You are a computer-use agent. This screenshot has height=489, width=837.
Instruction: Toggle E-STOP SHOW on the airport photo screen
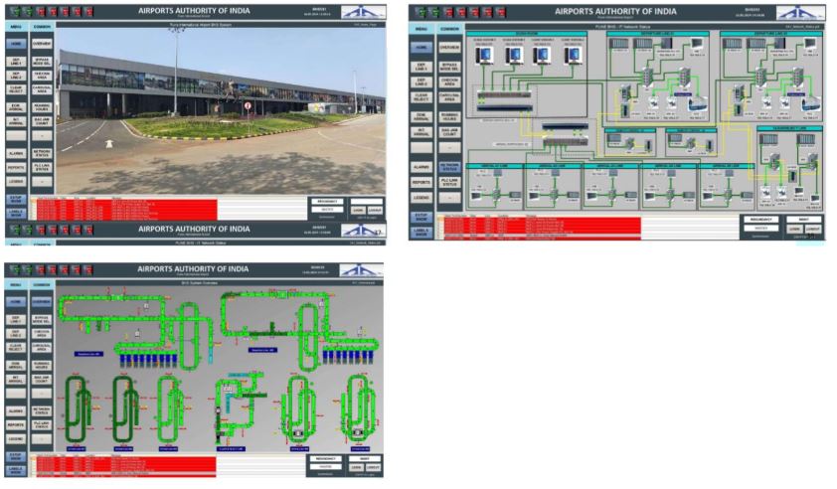16,200
